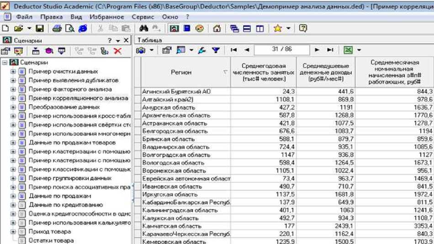The width and height of the screenshot is (434, 244).
Task: Expand the 'Пример очистки данных' tree node
Action: pyautogui.click(x=13, y=72)
